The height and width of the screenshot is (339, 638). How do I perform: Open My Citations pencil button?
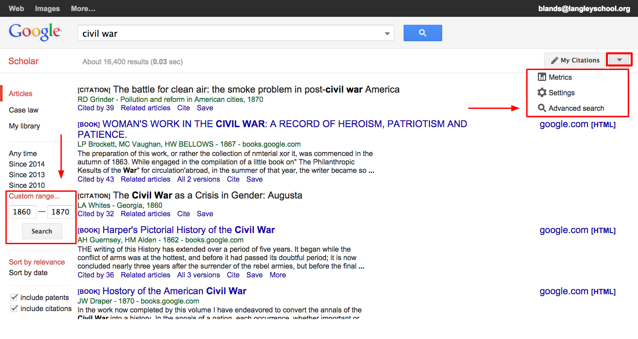pyautogui.click(x=575, y=60)
